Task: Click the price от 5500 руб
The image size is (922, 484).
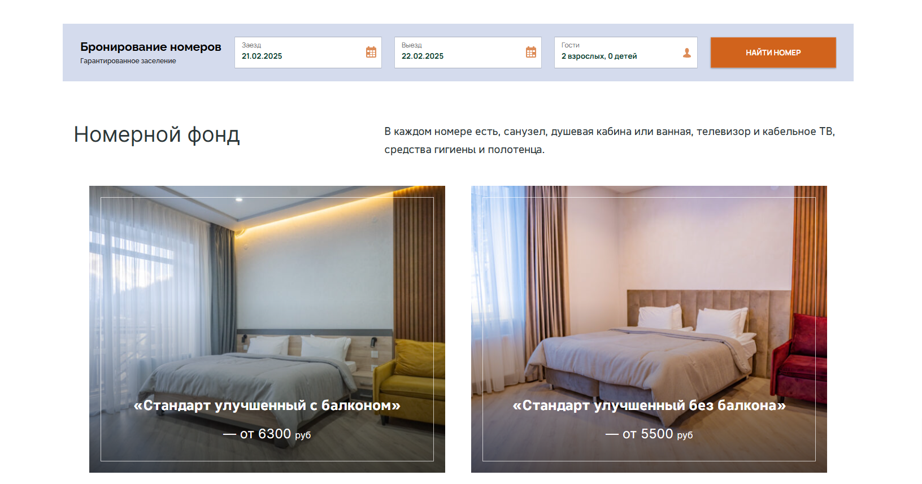Action: click(649, 434)
